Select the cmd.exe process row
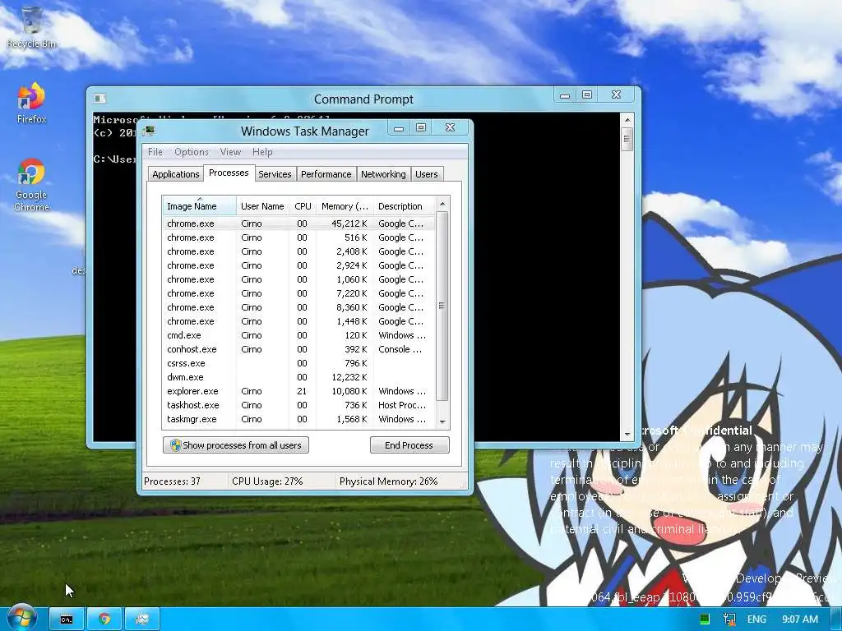842x631 pixels. click(x=298, y=335)
